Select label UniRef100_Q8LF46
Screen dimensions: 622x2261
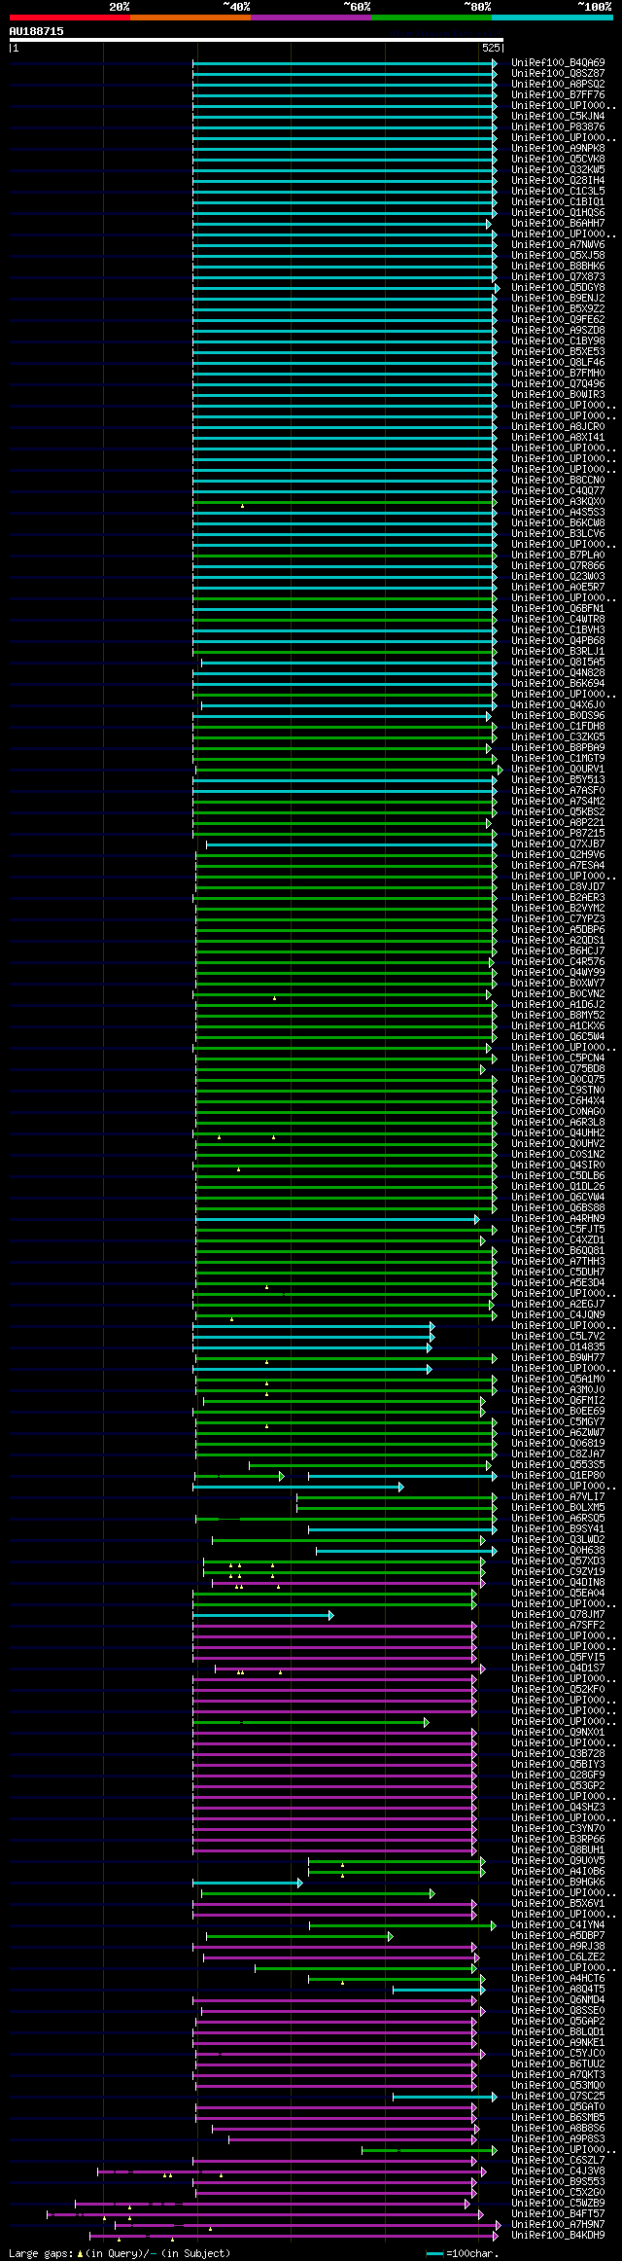point(558,363)
